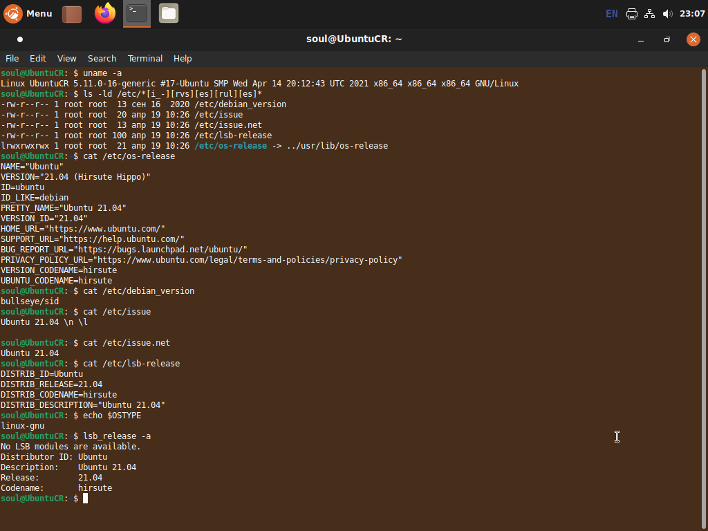Click the uname -a output line
This screenshot has height=531, width=708.
(260, 84)
